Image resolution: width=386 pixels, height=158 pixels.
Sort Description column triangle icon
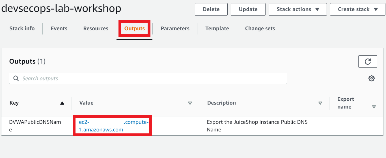[x=320, y=103]
